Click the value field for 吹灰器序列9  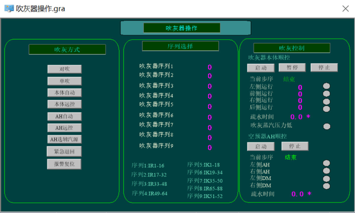[x=209, y=147]
